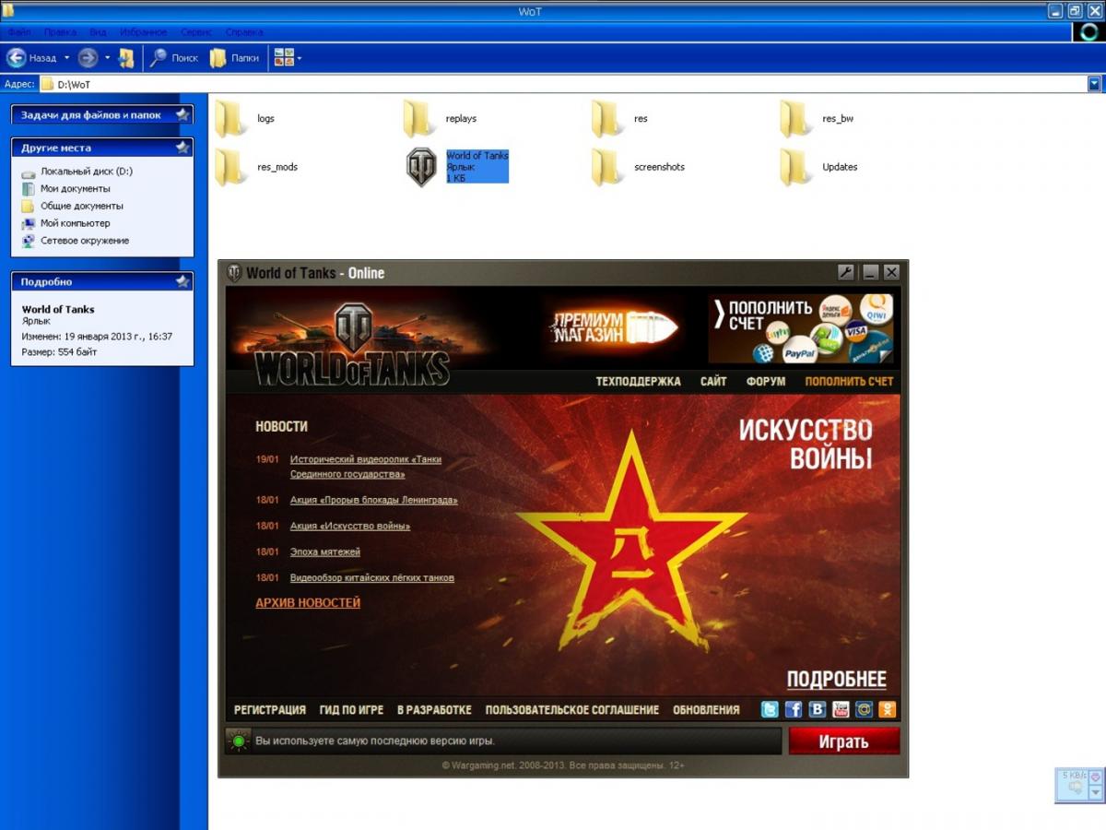Open the Справка menu

(x=244, y=32)
